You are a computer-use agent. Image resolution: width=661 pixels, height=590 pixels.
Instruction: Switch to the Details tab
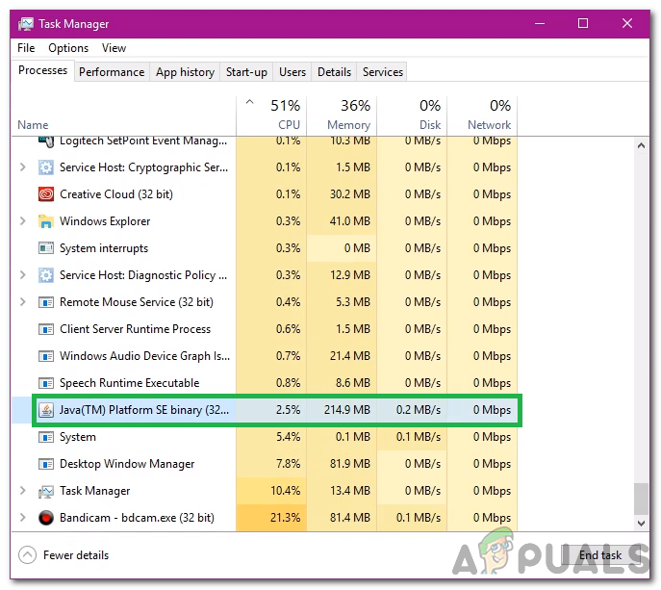click(334, 72)
